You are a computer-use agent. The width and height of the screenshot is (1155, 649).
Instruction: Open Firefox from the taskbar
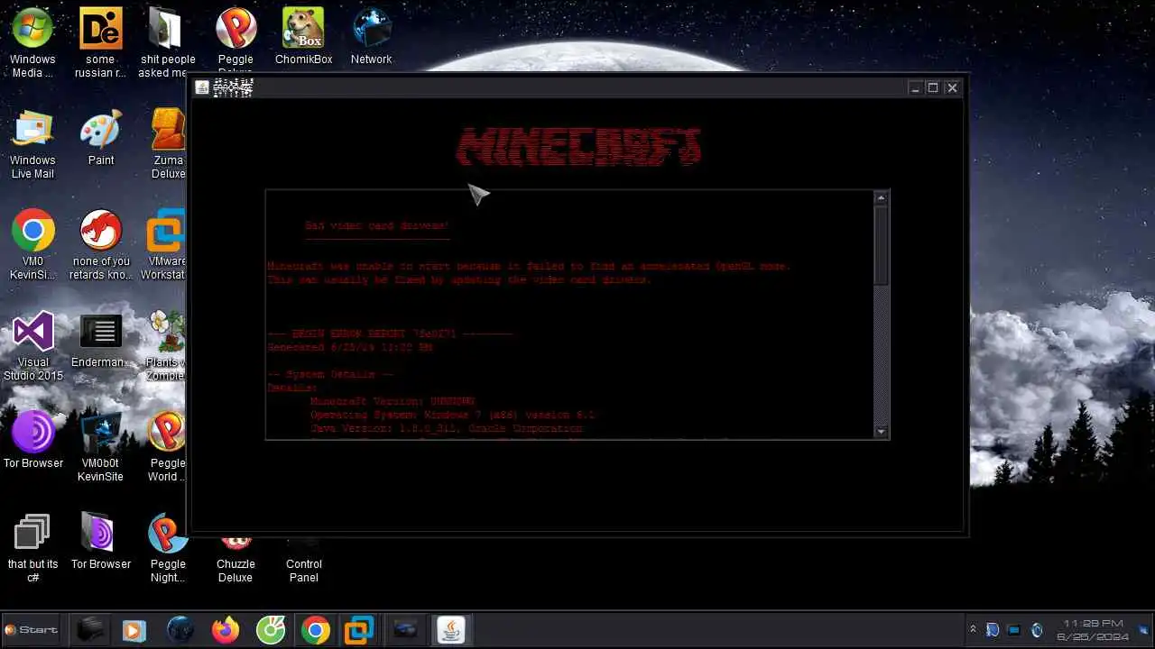(x=226, y=630)
